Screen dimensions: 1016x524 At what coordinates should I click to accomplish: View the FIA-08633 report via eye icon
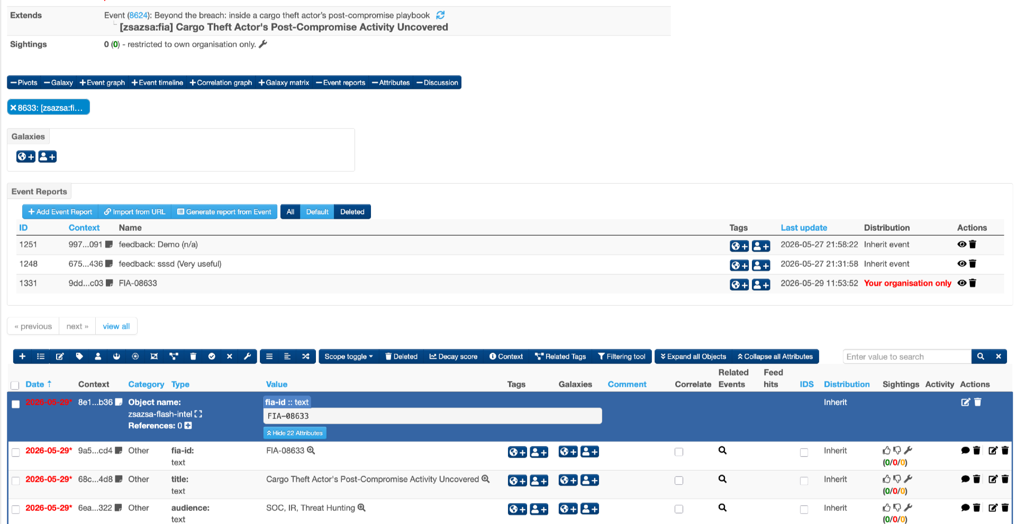pyautogui.click(x=962, y=283)
